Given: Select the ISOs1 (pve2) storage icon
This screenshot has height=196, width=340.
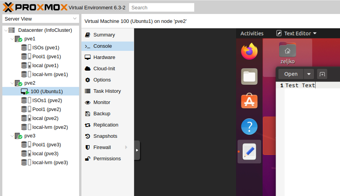Looking at the screenshot, I should (x=26, y=100).
